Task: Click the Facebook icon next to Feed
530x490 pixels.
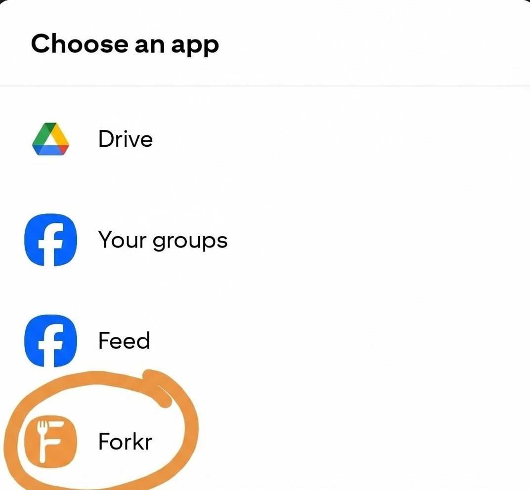Action: coord(50,341)
